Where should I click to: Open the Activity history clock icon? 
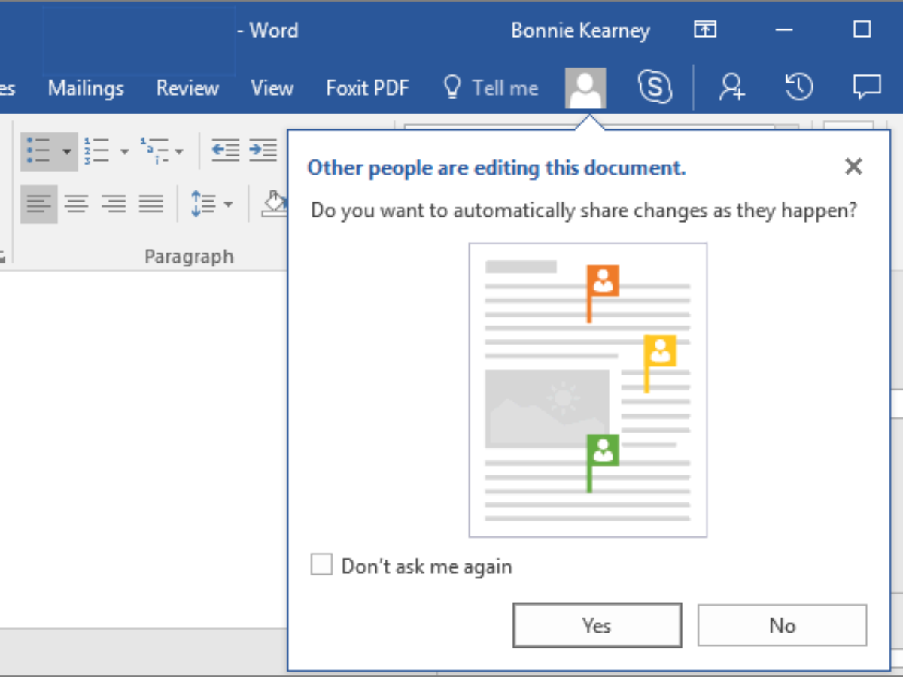coord(798,88)
